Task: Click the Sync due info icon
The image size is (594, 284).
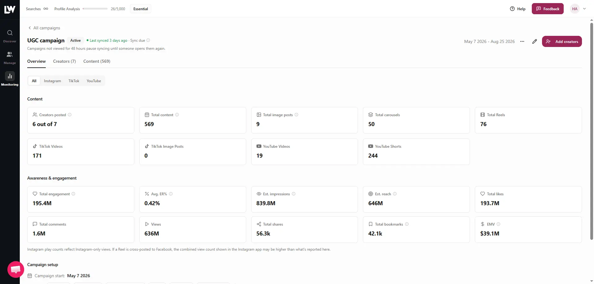Action: [148, 40]
